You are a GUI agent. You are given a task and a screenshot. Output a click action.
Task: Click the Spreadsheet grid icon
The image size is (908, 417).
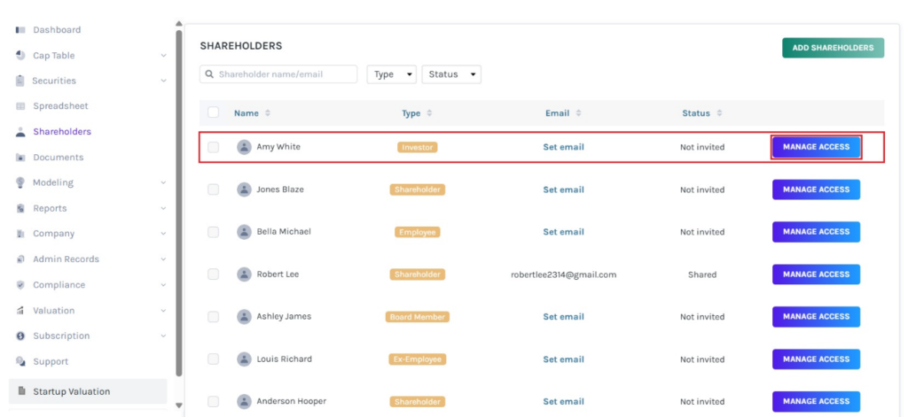(x=20, y=106)
